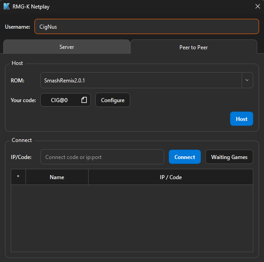Image resolution: width=264 pixels, height=262 pixels.
Task: Switch to the Server tab
Action: (67, 47)
